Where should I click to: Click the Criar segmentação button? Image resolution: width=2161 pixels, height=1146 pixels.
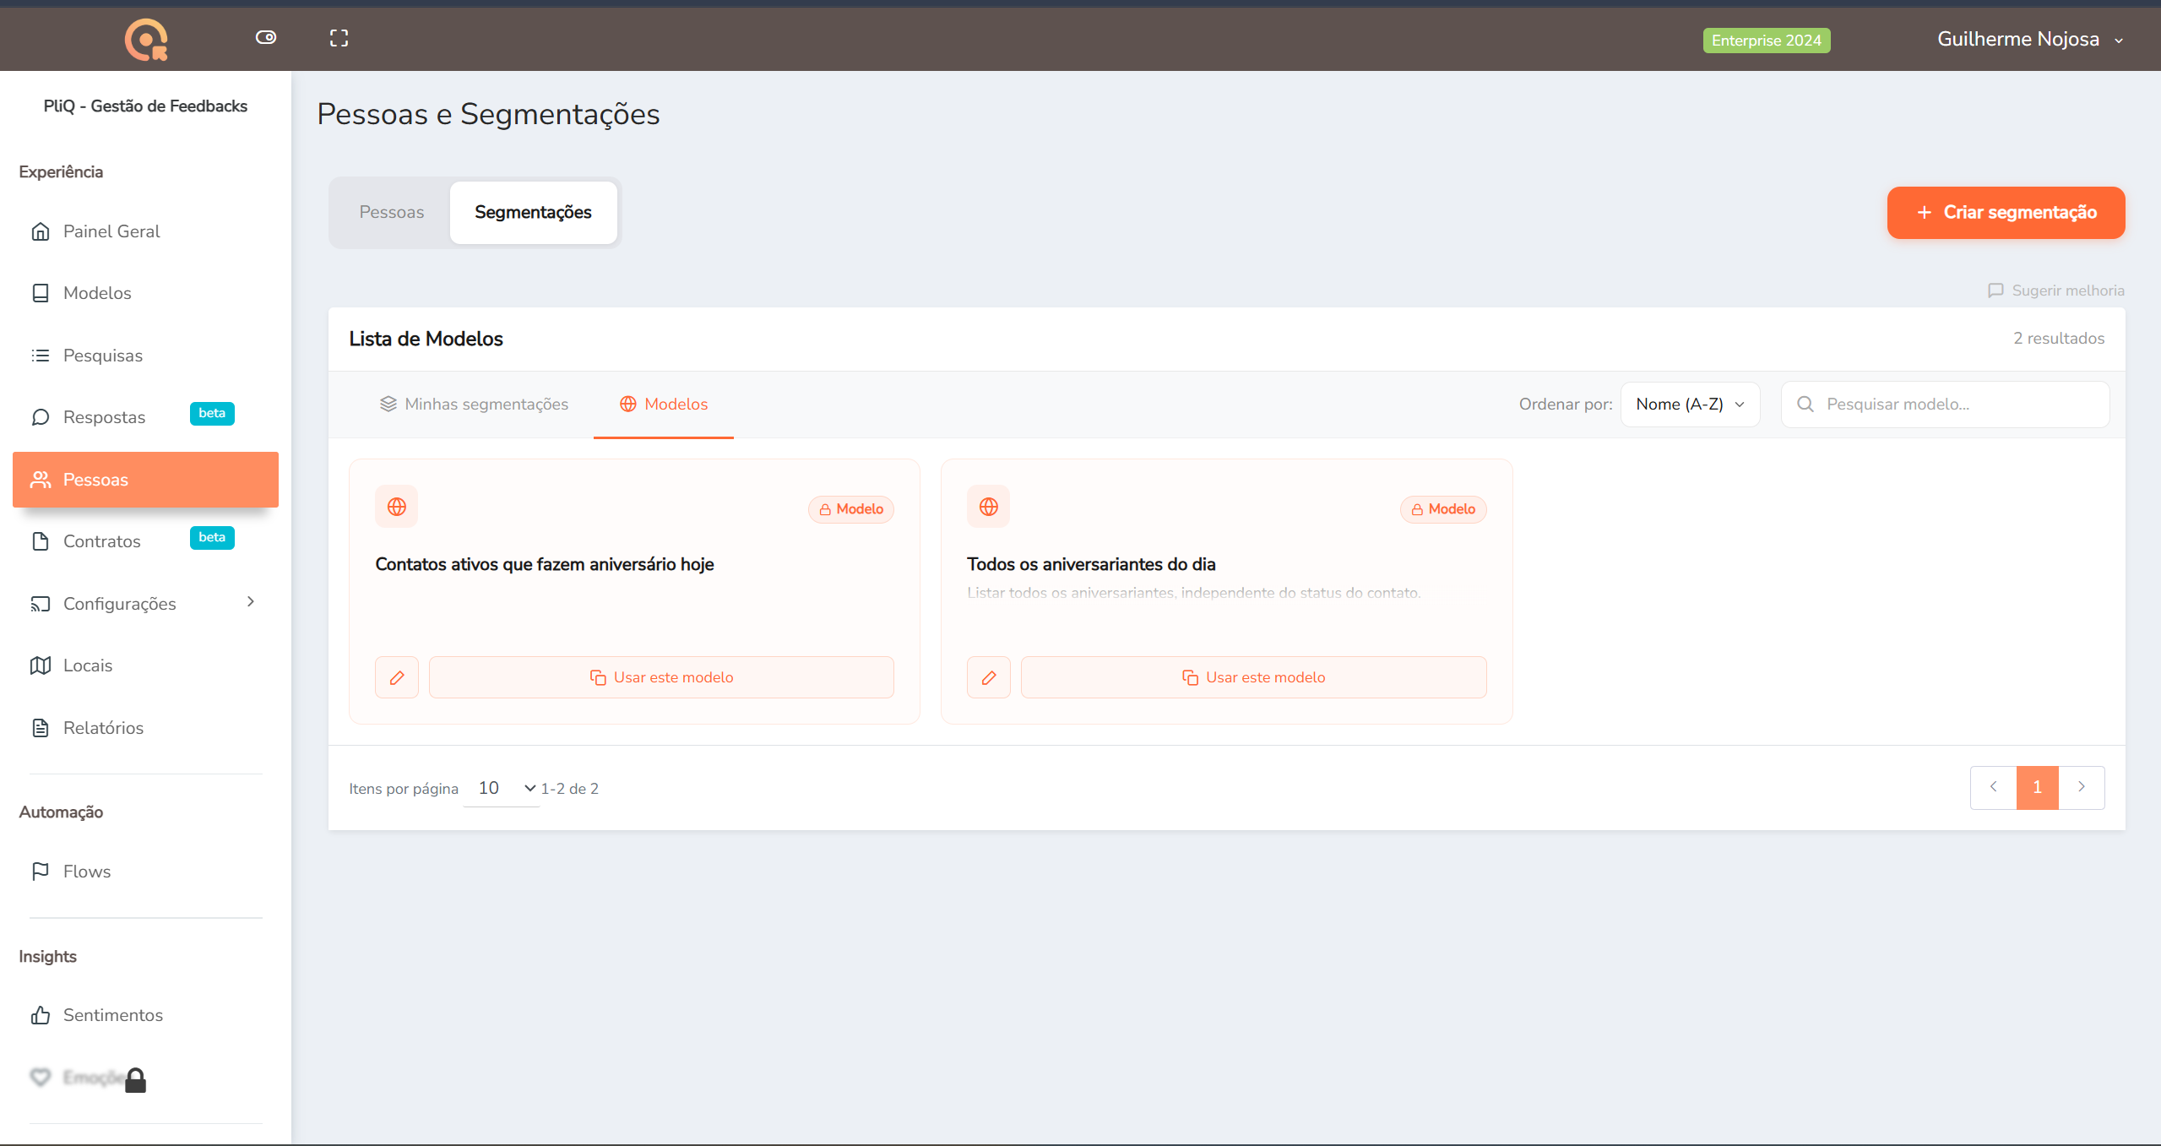[x=2006, y=213]
